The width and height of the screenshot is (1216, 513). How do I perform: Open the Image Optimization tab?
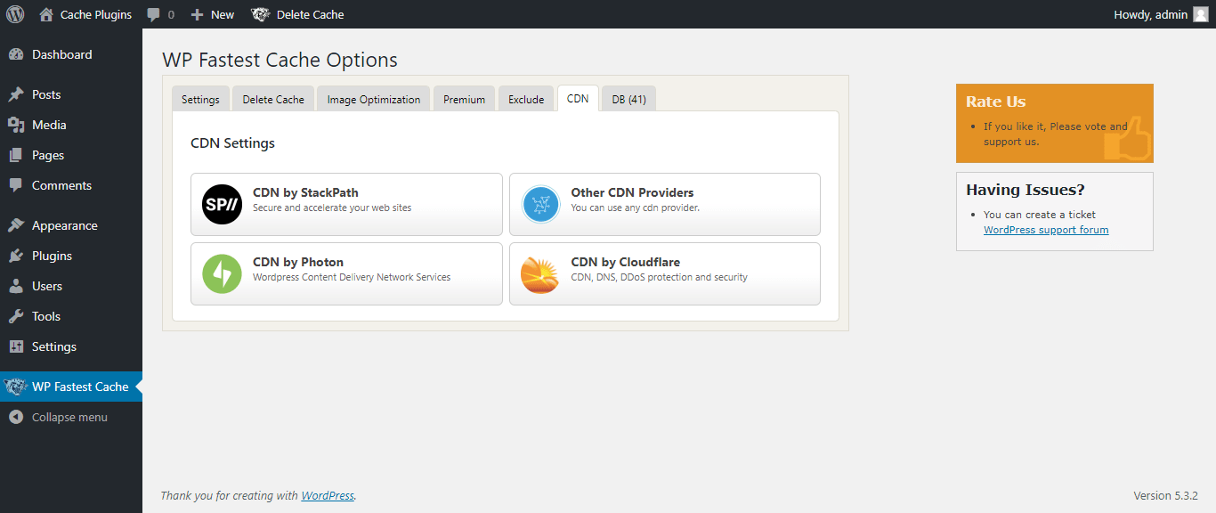[x=374, y=99]
